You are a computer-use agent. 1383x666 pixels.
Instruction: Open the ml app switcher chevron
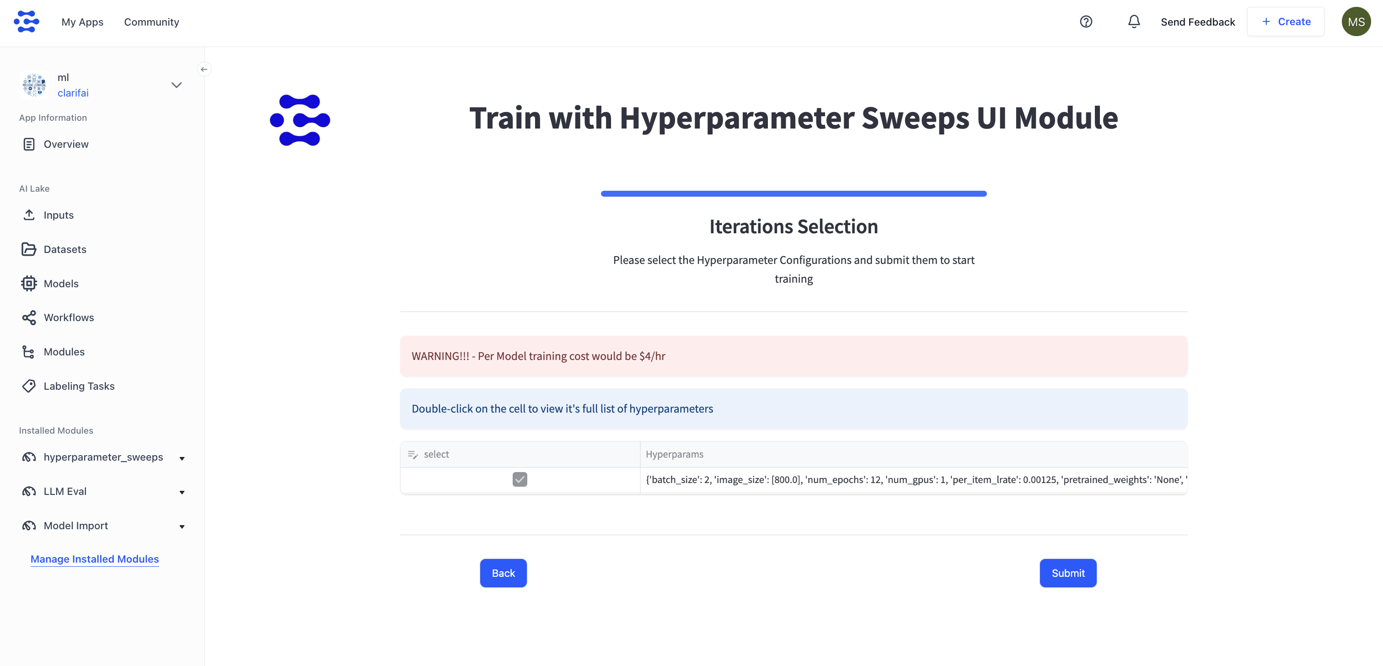click(176, 85)
